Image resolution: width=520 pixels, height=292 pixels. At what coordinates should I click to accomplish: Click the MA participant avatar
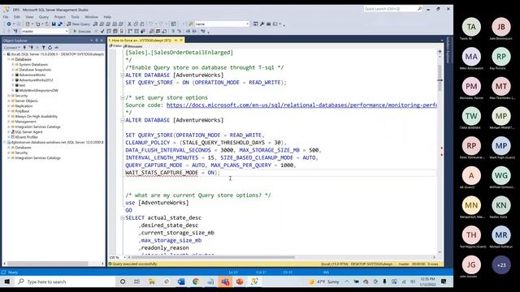coord(471,57)
